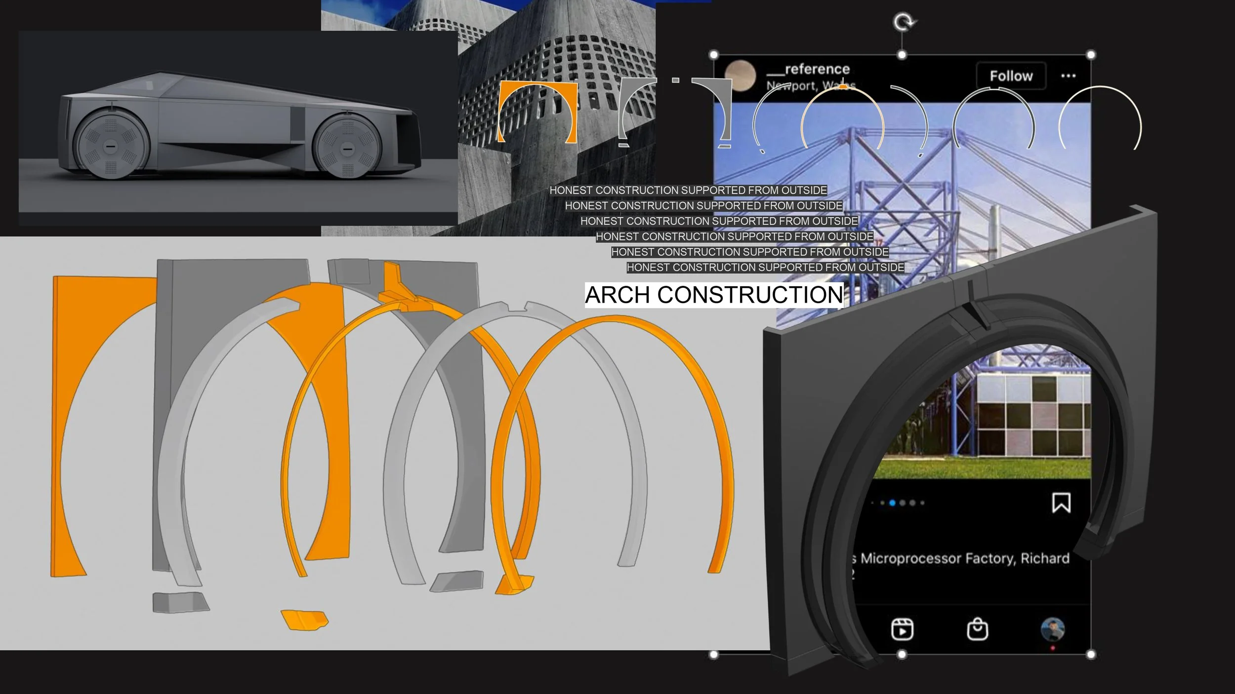Click the post author's round profile picture

tap(741, 77)
